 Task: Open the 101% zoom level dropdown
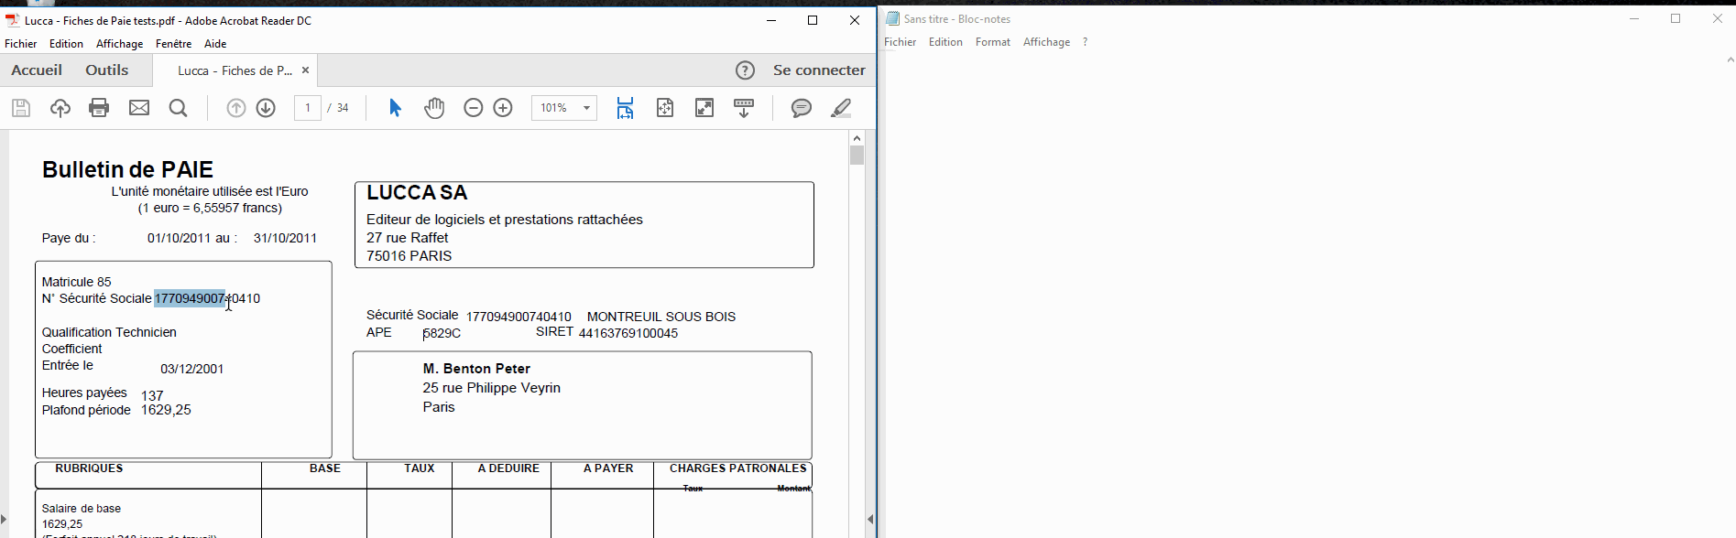click(564, 108)
